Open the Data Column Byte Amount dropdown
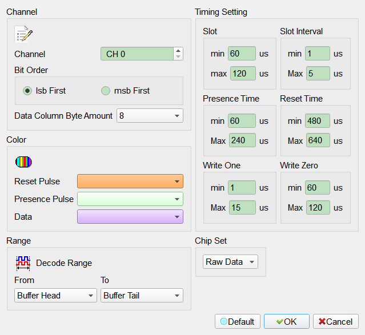Image resolution: width=365 pixels, height=335 pixels. click(x=150, y=116)
